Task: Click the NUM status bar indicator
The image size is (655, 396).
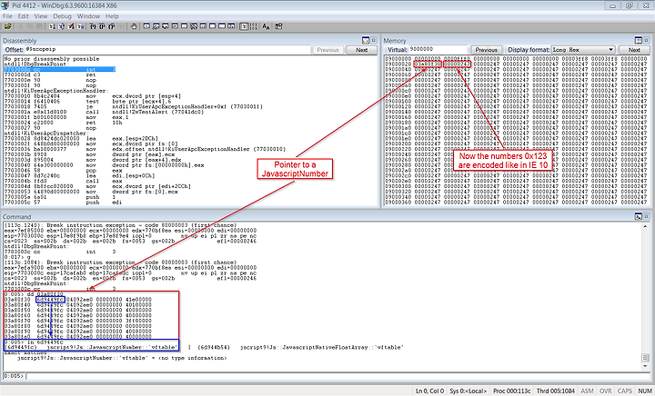Action: [645, 391]
